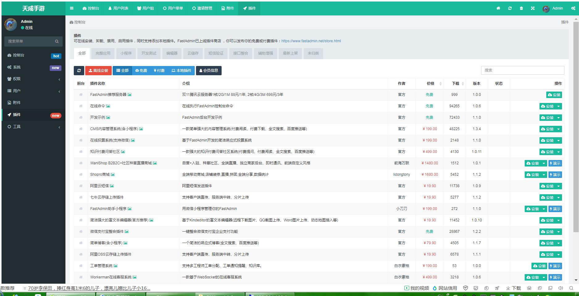The image size is (579, 296).
Task: Click the home icon in the CMS内容管理系统 row
Action: click(x=81, y=129)
